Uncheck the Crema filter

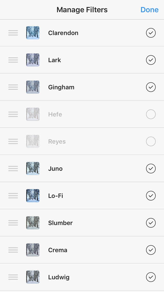[x=151, y=250]
